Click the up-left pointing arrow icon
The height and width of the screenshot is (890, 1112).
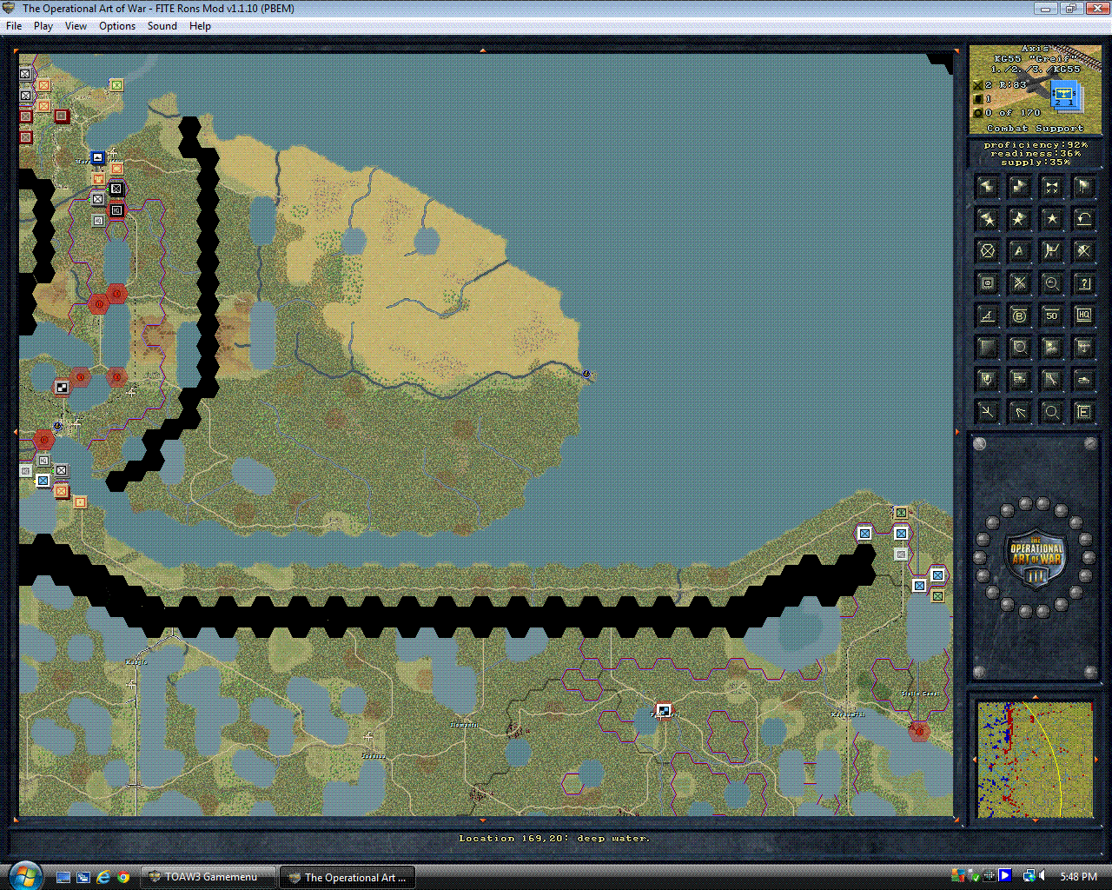1020,412
